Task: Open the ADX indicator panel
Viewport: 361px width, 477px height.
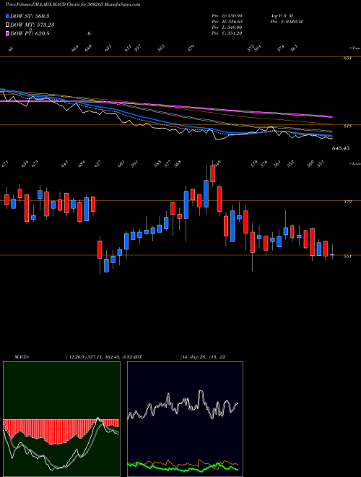Action: coord(185,419)
